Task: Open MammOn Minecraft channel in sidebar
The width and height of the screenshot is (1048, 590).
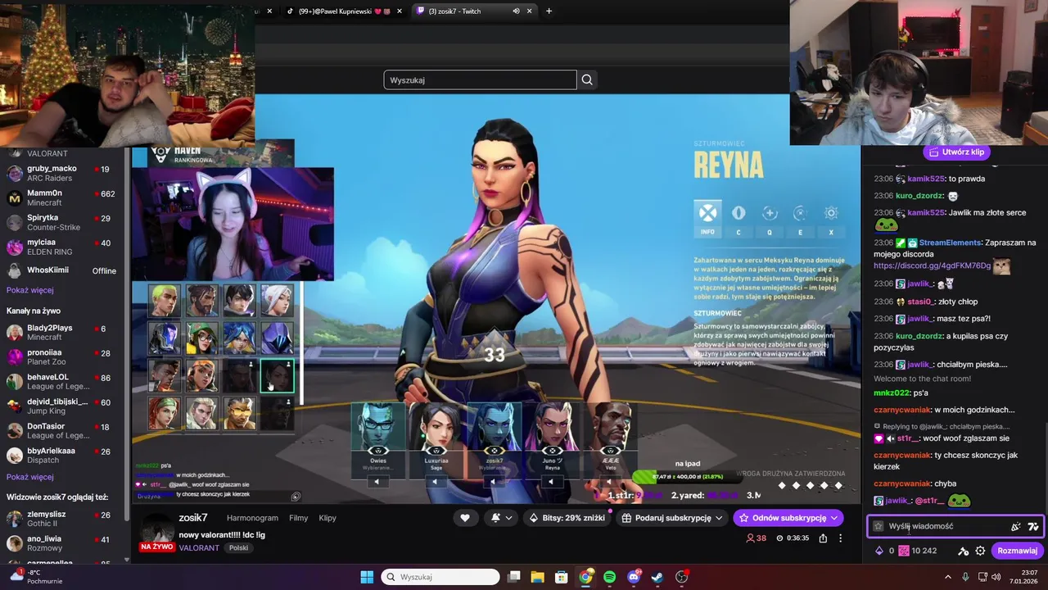Action: pos(64,197)
